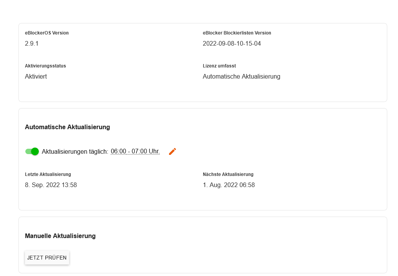Click the blocklist version 2022-09-08-10-15-04 text
This screenshot has height=276, width=398.
pos(232,44)
